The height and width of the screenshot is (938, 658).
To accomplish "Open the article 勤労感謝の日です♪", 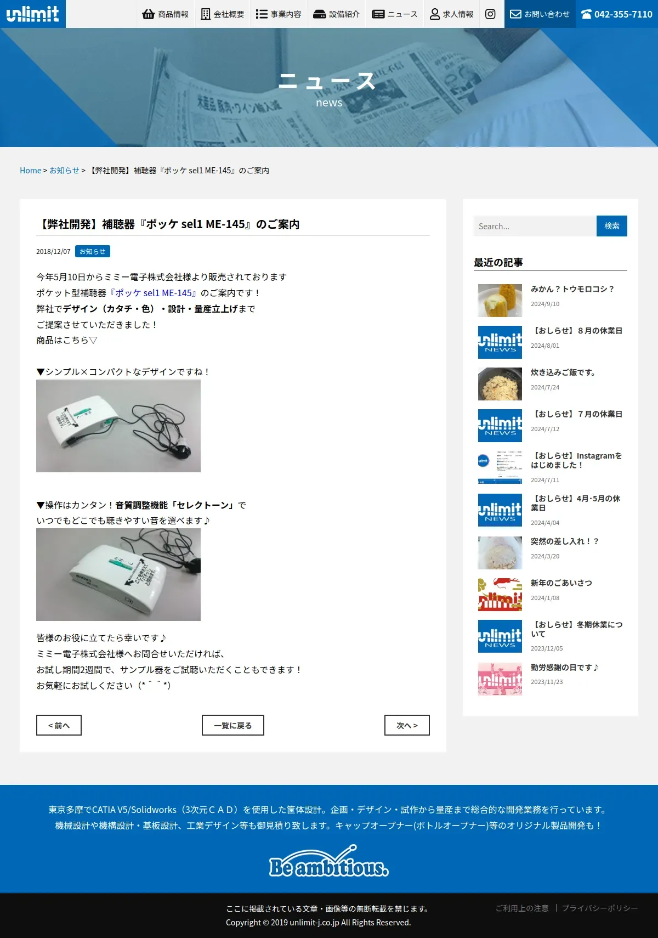I will pos(565,668).
